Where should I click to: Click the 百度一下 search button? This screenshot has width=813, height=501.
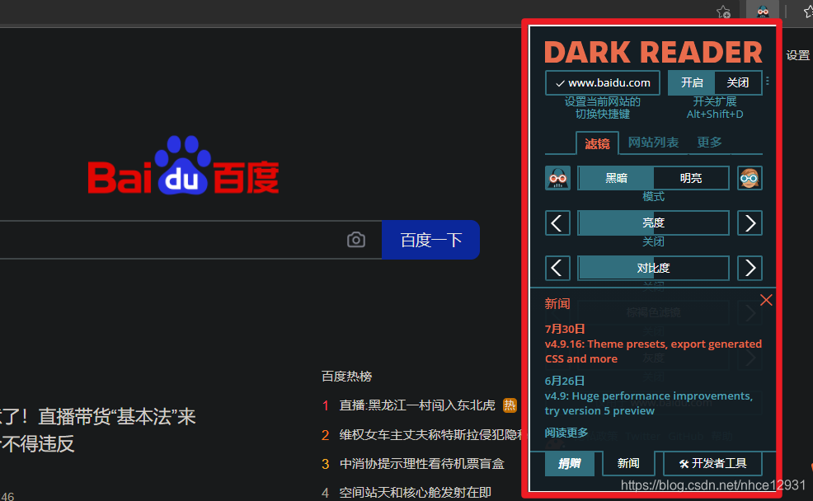(x=430, y=240)
